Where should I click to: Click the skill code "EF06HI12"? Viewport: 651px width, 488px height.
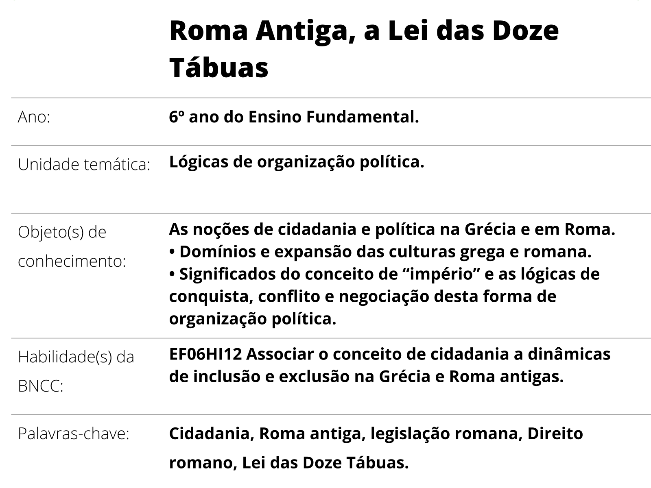point(205,354)
